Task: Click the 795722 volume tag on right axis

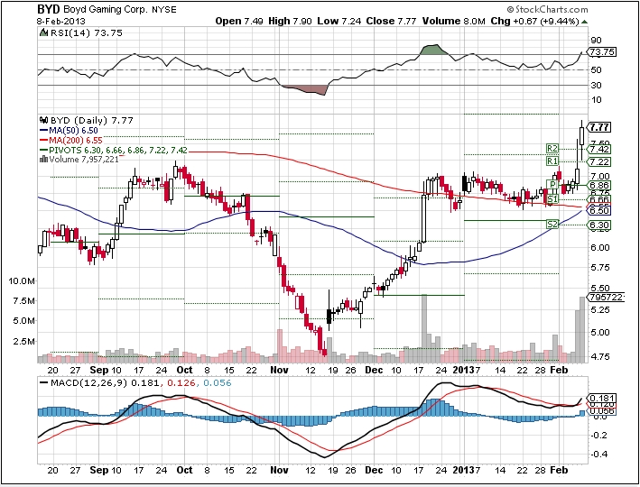Action: tap(606, 297)
